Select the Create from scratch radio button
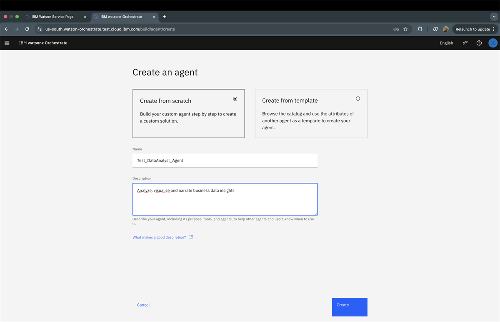The height and width of the screenshot is (322, 500). (235, 99)
